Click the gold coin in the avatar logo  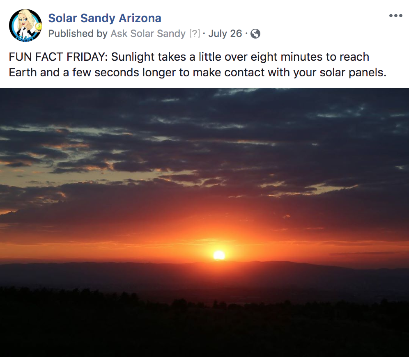39,26
